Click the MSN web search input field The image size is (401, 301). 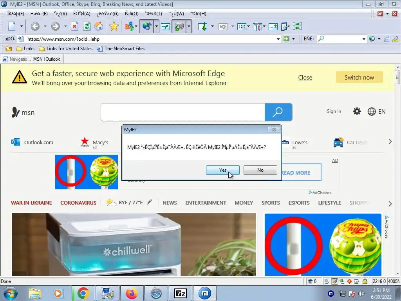pyautogui.click(x=183, y=112)
